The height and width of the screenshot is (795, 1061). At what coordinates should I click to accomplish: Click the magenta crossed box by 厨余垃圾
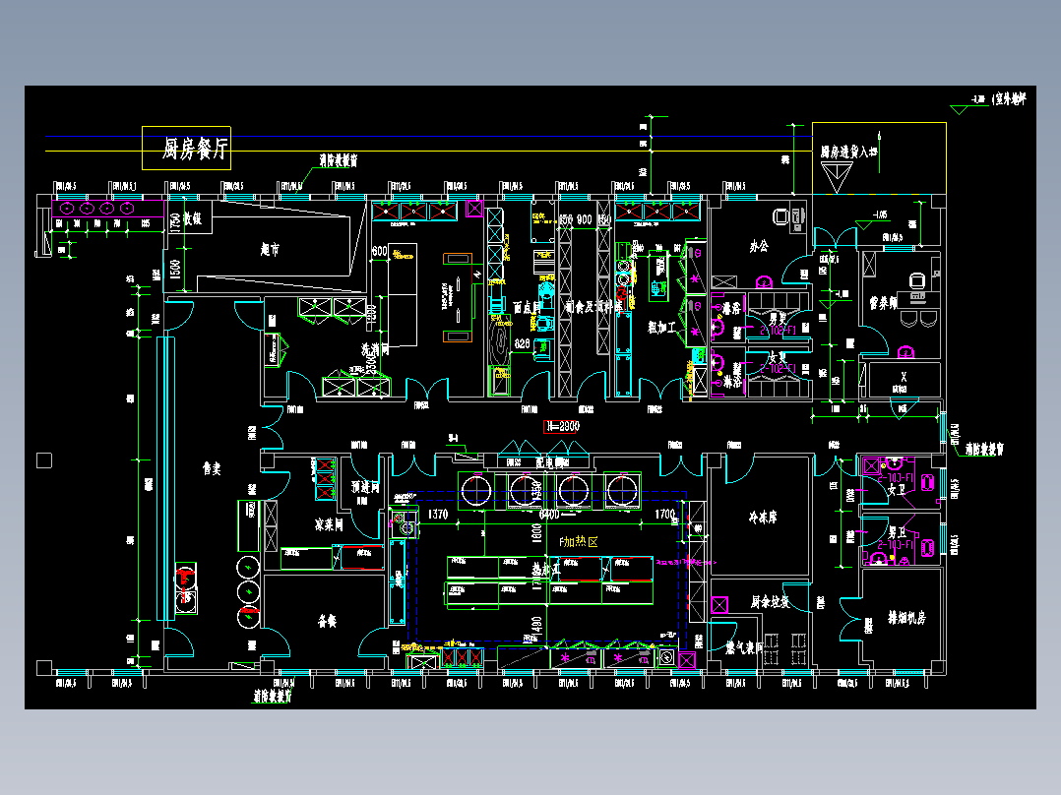coord(719,605)
